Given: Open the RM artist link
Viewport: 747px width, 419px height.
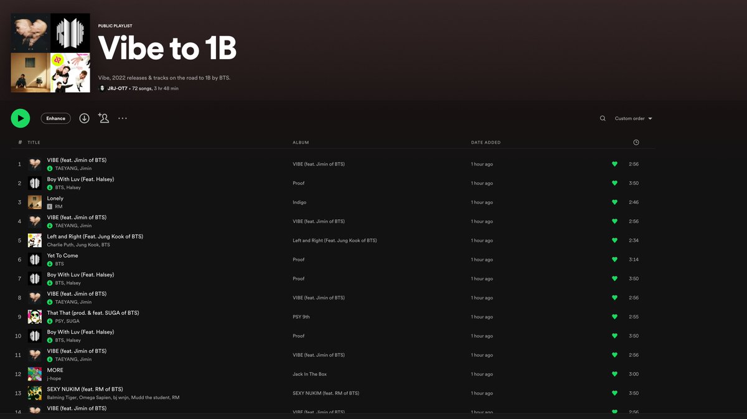Looking at the screenshot, I should point(59,207).
